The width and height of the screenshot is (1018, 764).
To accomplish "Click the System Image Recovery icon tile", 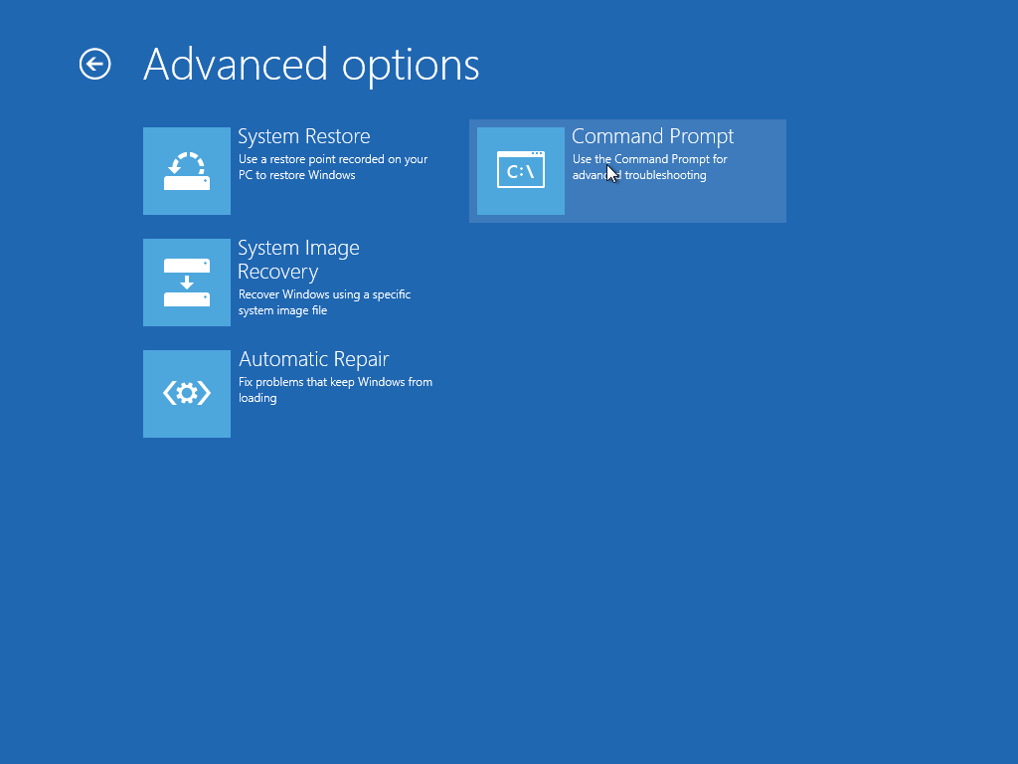I will click(187, 283).
